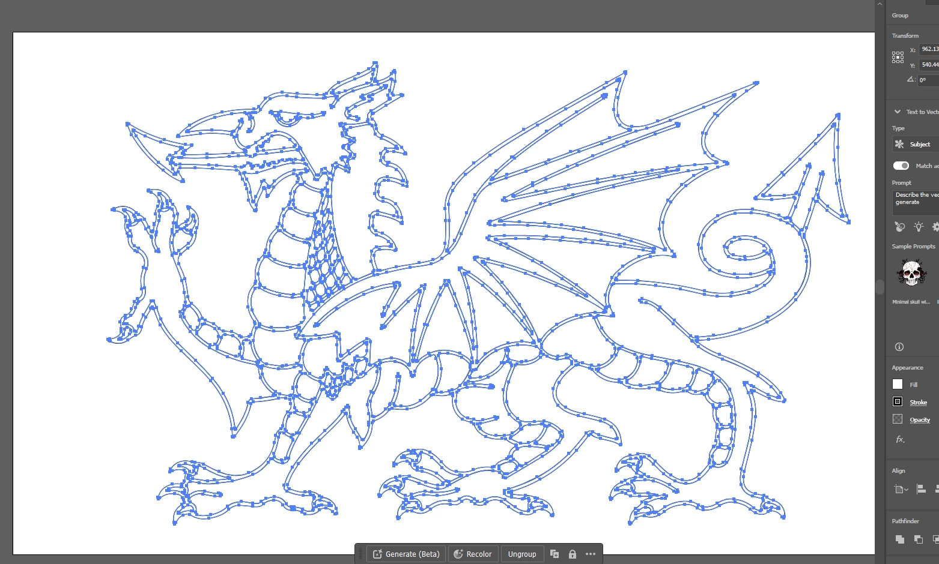939x564 pixels.
Task: Grab the contextual task bar drag handle
Action: pos(360,554)
